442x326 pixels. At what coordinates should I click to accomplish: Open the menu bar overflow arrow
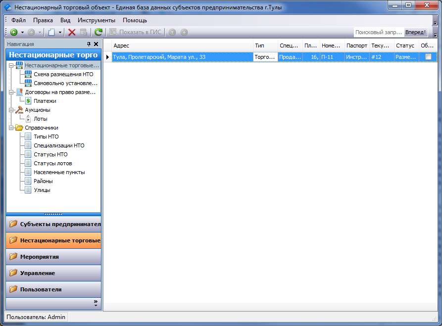coord(435,23)
